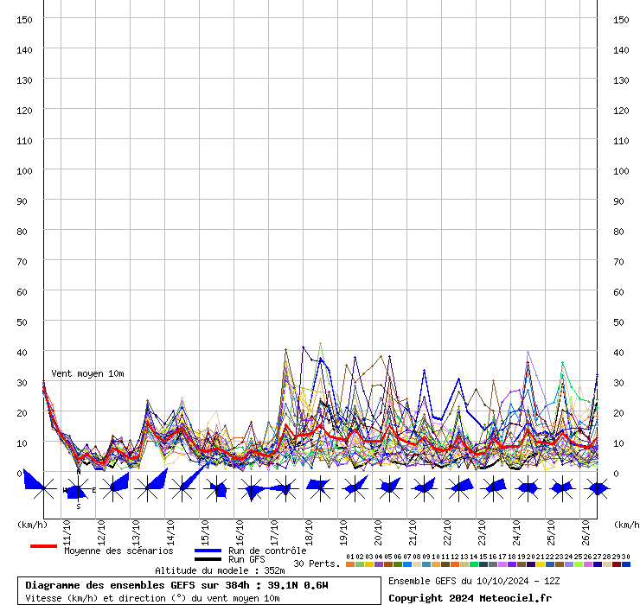Click the Ensemble GEFS du 10/10/2024 - 12Z text

pos(474,581)
